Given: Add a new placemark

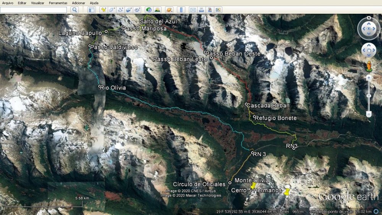Looking at the screenshot, I should point(103,10).
